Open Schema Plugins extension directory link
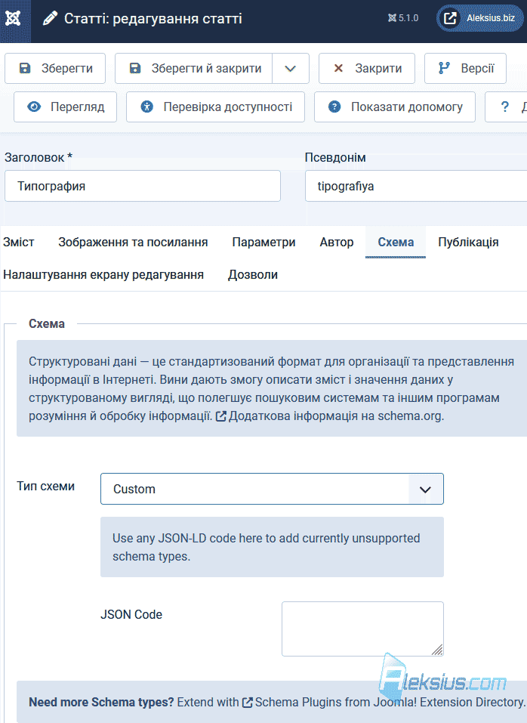 coord(384,703)
